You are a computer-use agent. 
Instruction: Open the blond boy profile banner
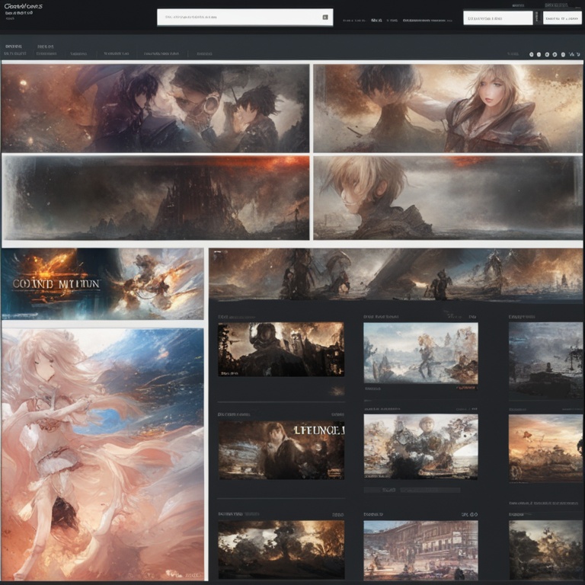point(448,198)
